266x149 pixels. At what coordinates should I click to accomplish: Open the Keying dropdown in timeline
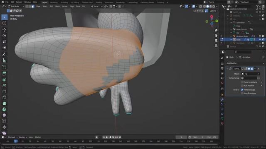click(23, 137)
